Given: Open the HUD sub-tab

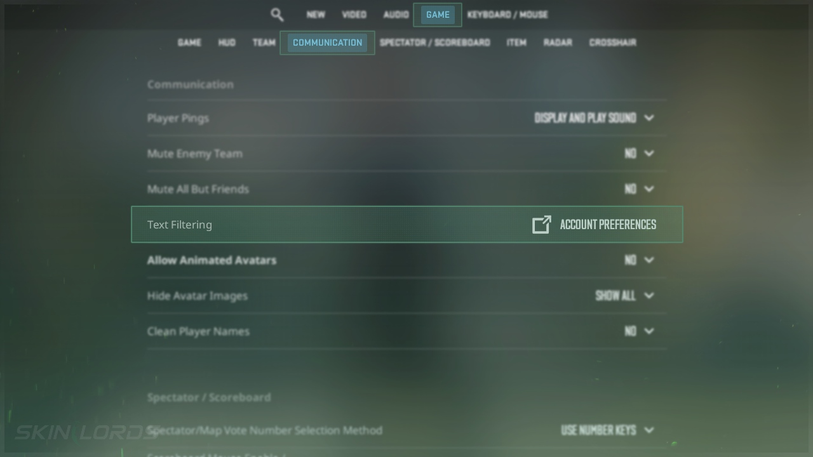Looking at the screenshot, I should click(227, 43).
